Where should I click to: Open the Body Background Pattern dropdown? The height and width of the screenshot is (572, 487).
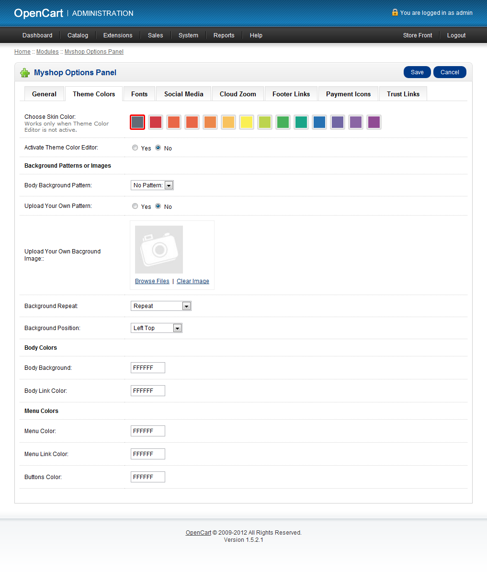click(152, 185)
